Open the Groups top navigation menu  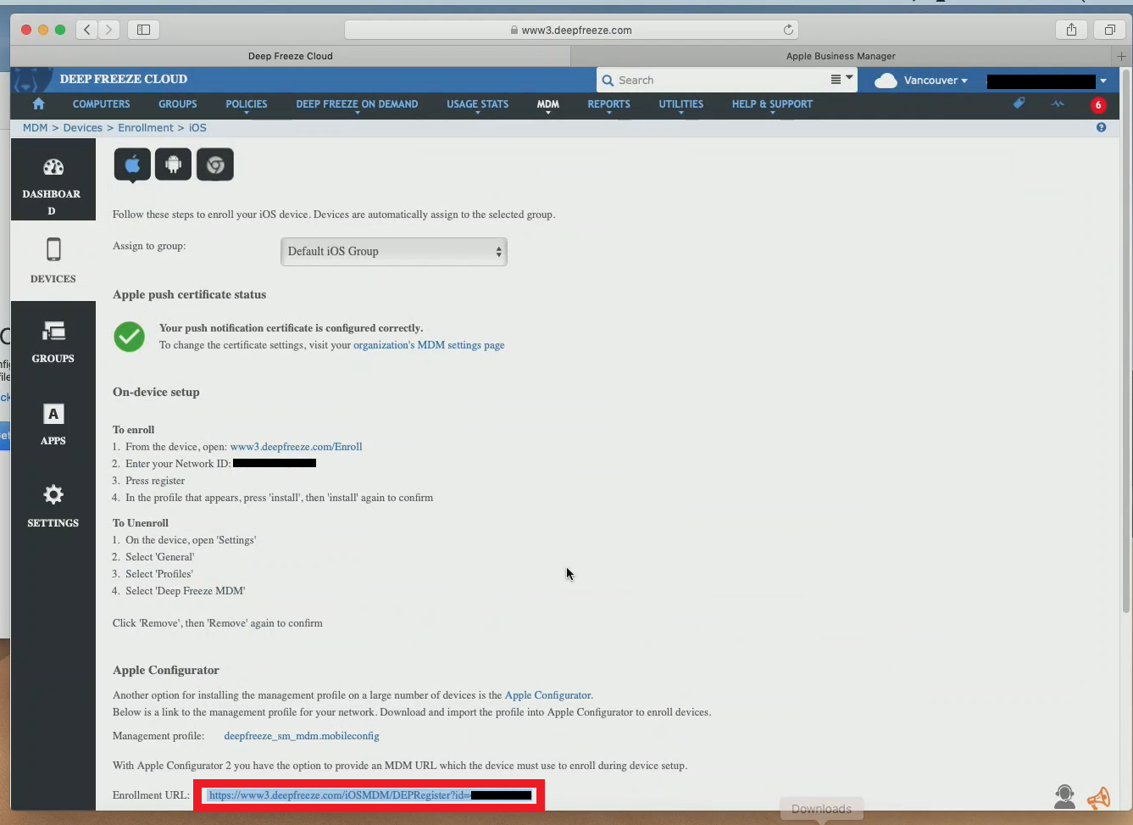click(178, 104)
